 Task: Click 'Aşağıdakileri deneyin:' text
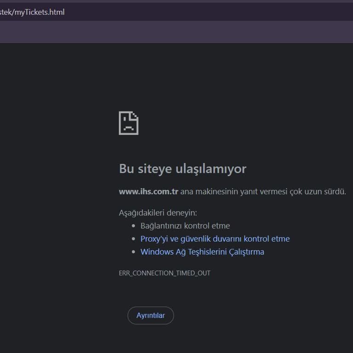[x=158, y=213]
